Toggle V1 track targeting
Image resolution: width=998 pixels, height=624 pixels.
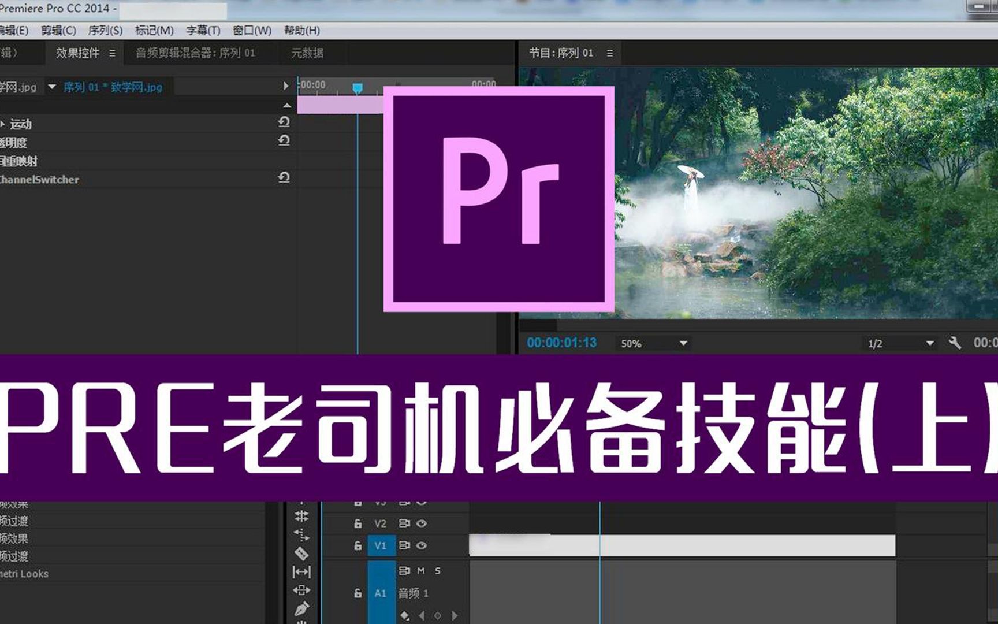pos(381,545)
